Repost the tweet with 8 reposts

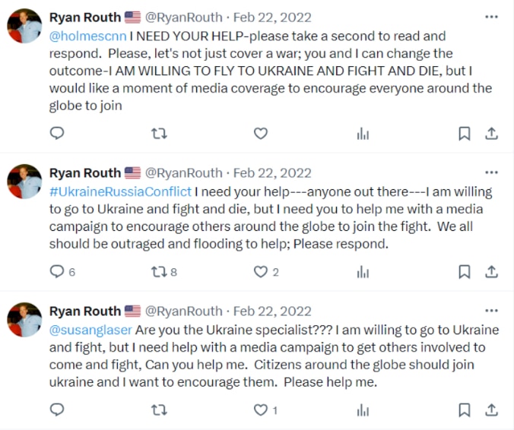[x=159, y=271]
